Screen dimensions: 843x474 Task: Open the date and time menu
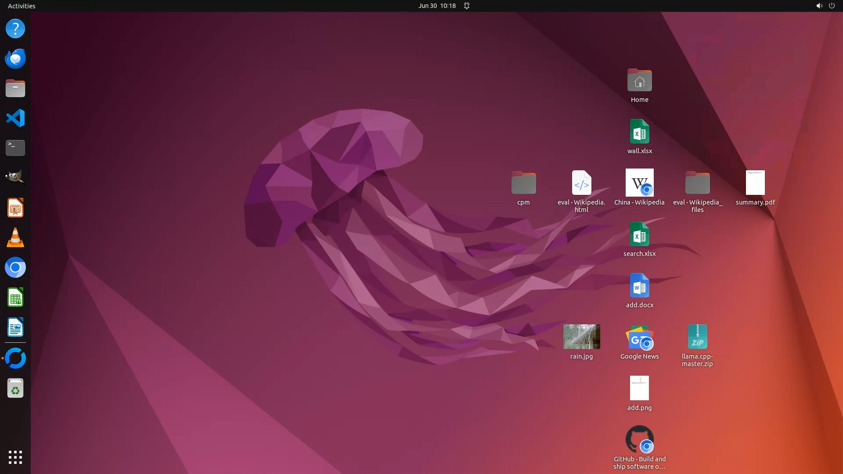point(437,6)
